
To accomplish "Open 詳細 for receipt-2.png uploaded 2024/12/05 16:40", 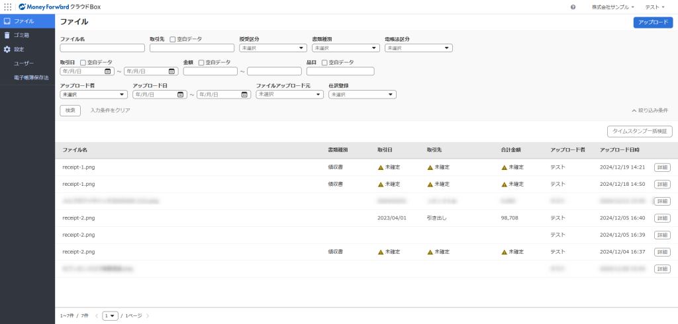I will point(662,218).
